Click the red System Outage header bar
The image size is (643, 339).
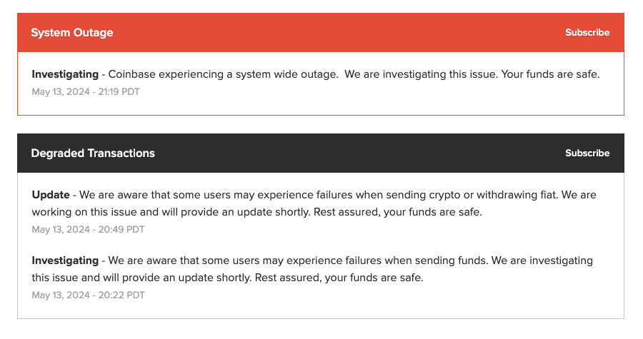click(x=321, y=32)
